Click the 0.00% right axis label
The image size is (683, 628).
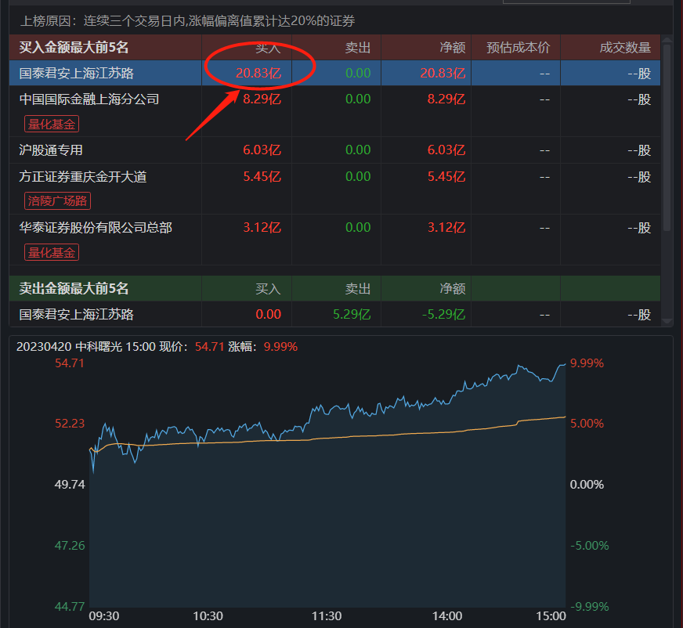click(x=587, y=484)
